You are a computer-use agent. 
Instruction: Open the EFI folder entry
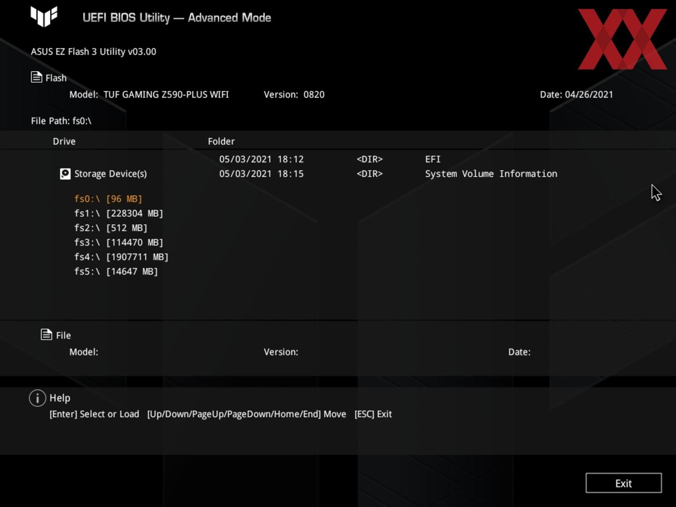(433, 159)
